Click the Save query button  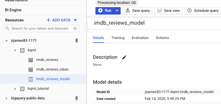click(x=137, y=11)
